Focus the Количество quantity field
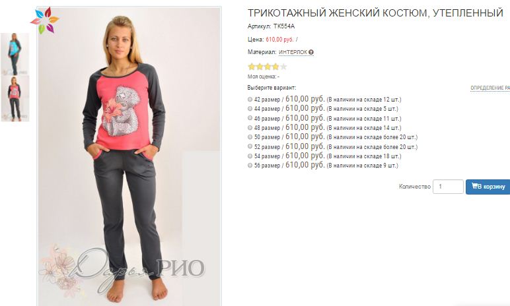Image resolution: width=510 pixels, height=306 pixels. pos(448,187)
